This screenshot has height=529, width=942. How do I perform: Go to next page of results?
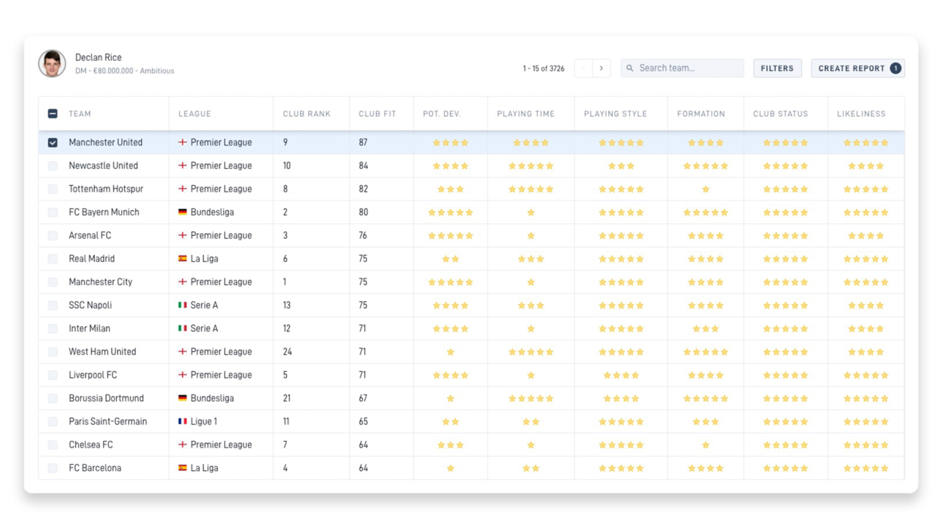[x=601, y=68]
